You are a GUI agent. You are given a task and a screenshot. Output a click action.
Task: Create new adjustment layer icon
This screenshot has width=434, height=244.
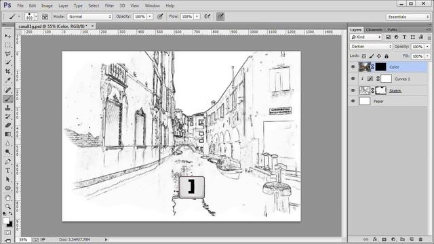(393, 239)
